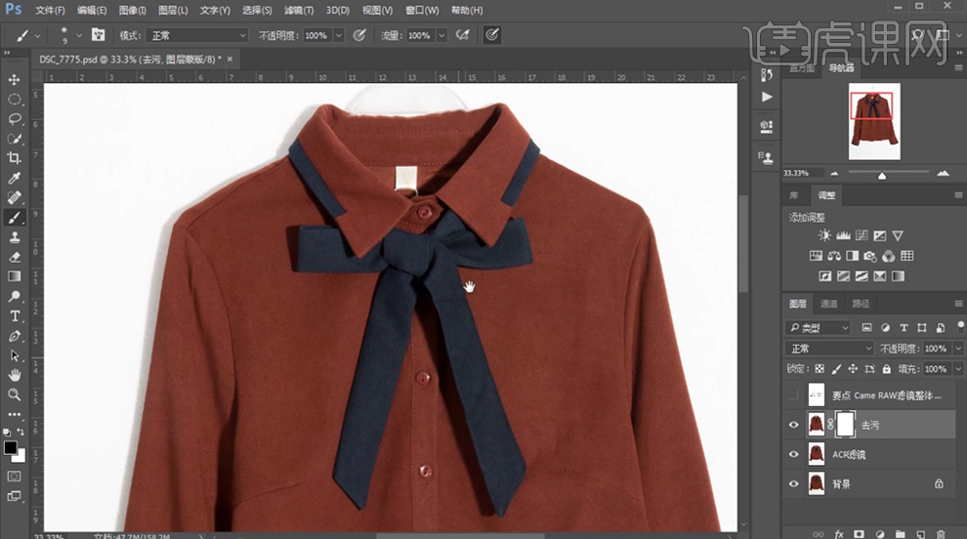
Task: Select the Eraser tool
Action: pos(15,257)
